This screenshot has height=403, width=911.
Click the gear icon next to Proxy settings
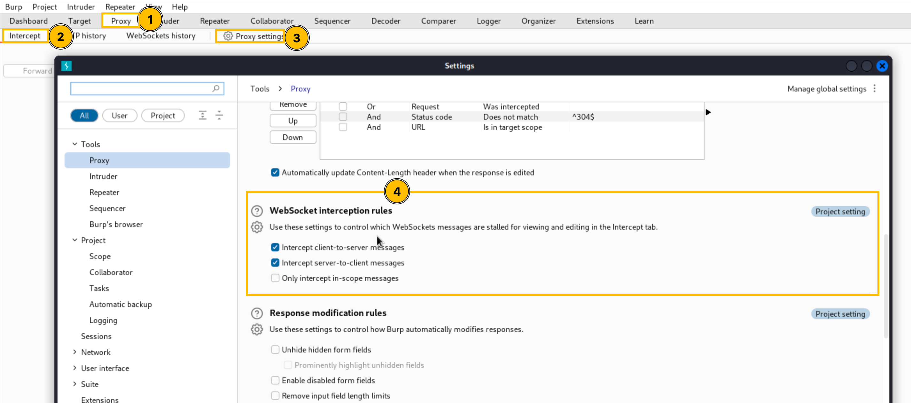[228, 36]
